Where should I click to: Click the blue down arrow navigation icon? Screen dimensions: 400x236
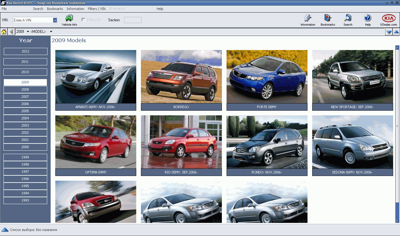pyautogui.click(x=389, y=32)
